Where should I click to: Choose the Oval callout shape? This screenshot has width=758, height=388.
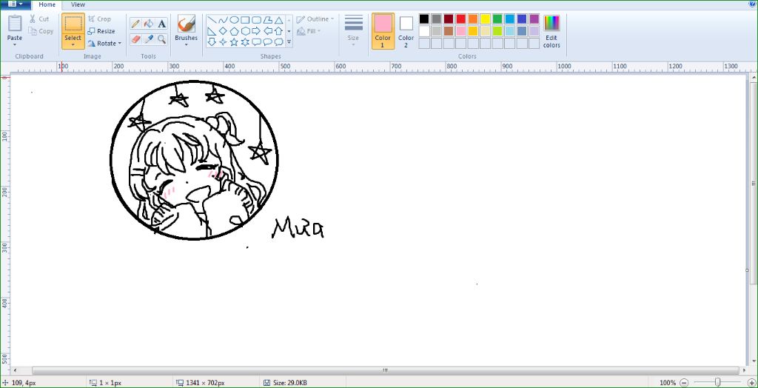(267, 42)
